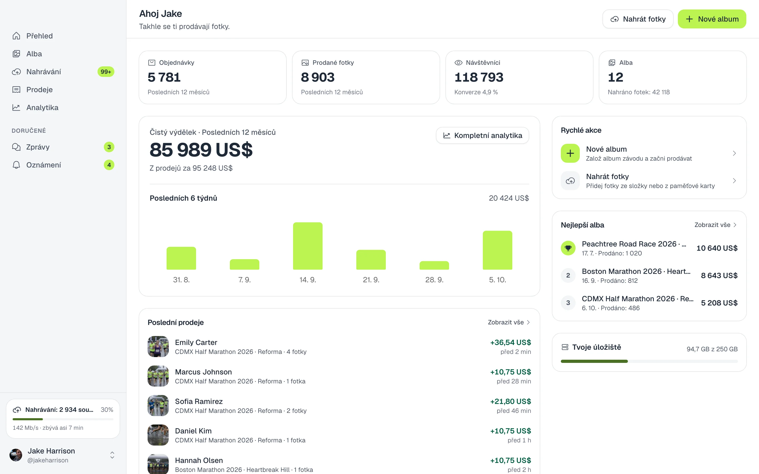
Task: Click the 5. 10. bar in weekly chart
Action: click(497, 250)
